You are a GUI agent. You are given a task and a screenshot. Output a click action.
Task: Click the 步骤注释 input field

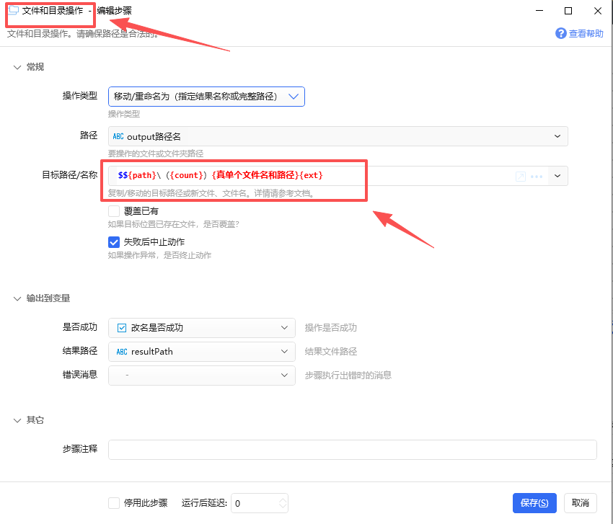tap(352, 450)
